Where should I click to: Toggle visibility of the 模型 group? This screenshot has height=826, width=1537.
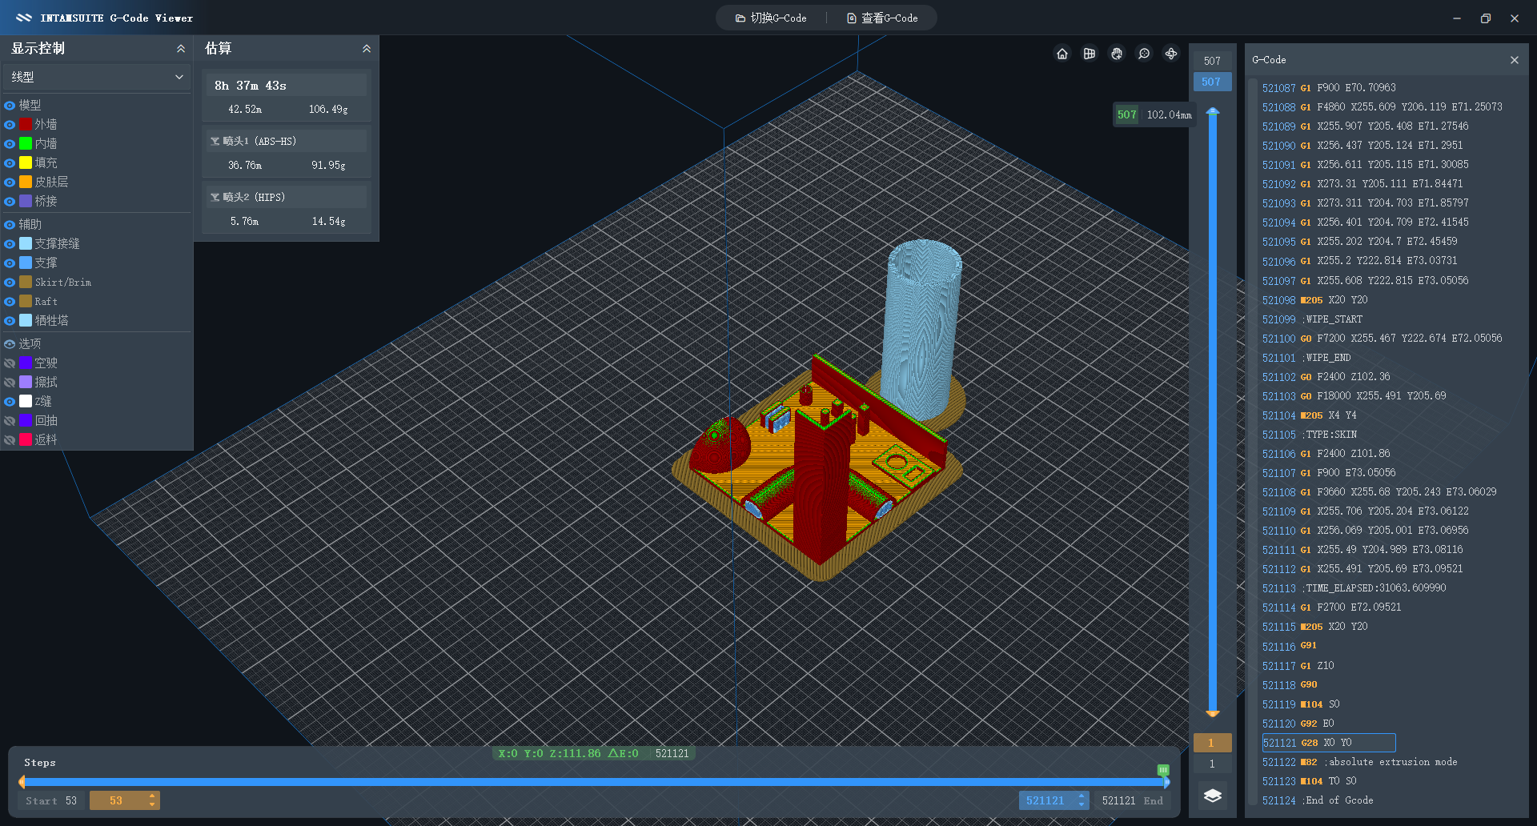10,106
